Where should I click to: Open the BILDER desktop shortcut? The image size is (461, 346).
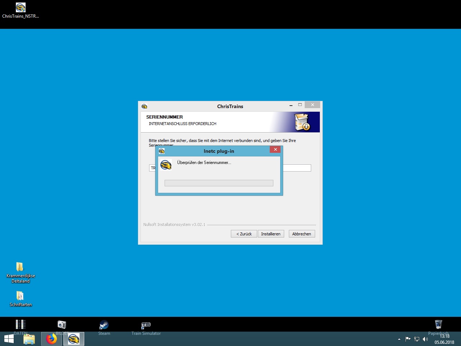pos(62,327)
